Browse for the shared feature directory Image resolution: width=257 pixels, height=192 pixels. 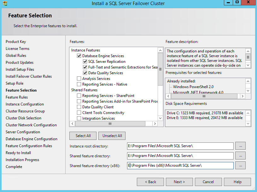pos(241,156)
